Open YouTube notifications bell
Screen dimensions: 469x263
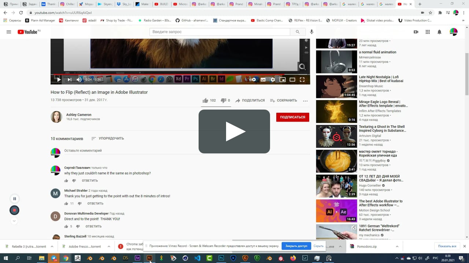pyautogui.click(x=439, y=32)
